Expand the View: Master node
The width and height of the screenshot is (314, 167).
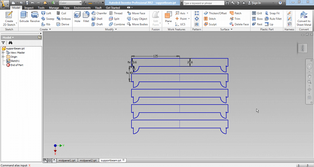(3, 53)
